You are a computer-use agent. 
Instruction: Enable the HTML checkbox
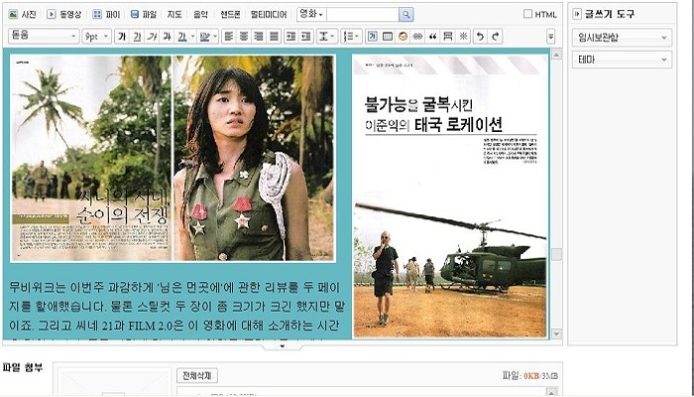[x=527, y=14]
